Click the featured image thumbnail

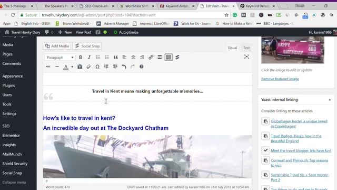293,50
